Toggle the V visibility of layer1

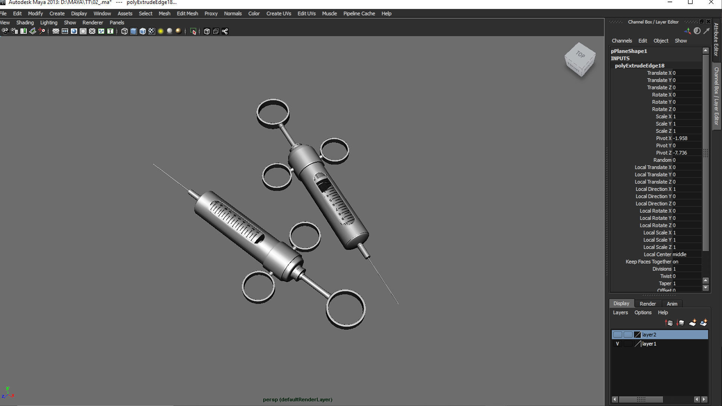[x=617, y=344]
